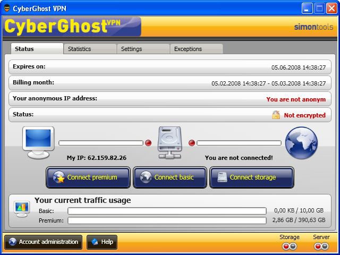The width and height of the screenshot is (340, 255).
Task: Open the Exceptions tab
Action: coord(196,49)
